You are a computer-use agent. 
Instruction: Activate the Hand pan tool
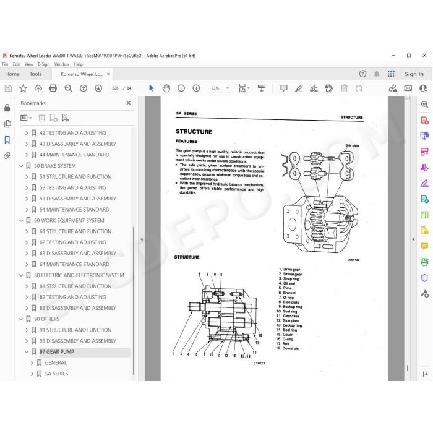click(166, 88)
